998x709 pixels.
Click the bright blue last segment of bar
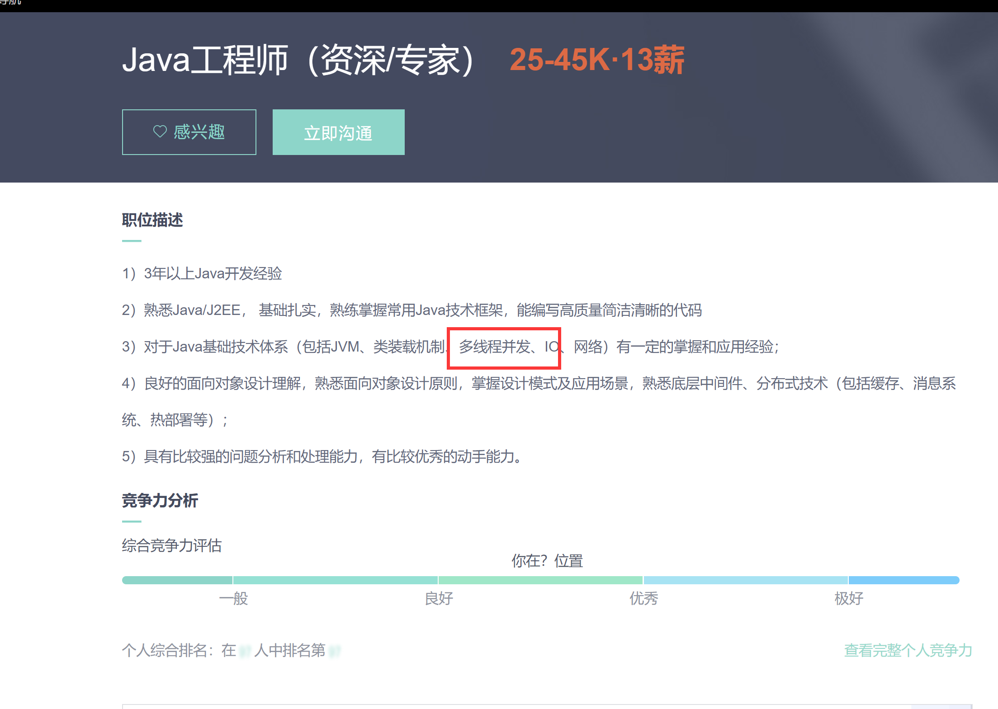(x=903, y=580)
